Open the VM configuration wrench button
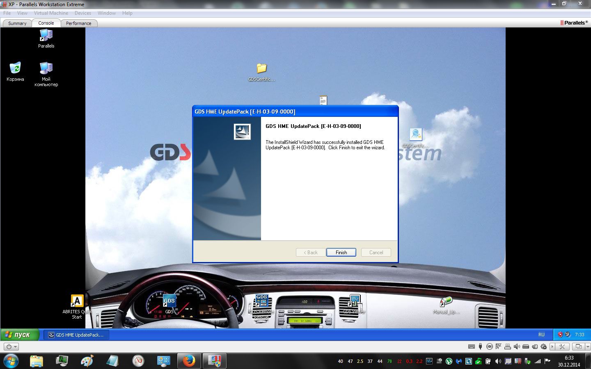 pos(562,346)
